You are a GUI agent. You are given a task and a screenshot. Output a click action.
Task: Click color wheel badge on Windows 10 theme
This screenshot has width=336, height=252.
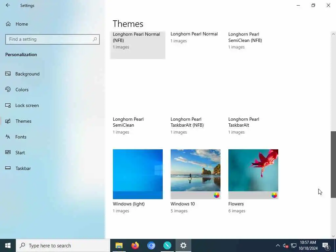217,195
